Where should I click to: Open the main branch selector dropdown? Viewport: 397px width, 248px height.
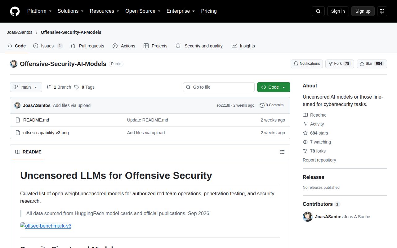(26, 87)
